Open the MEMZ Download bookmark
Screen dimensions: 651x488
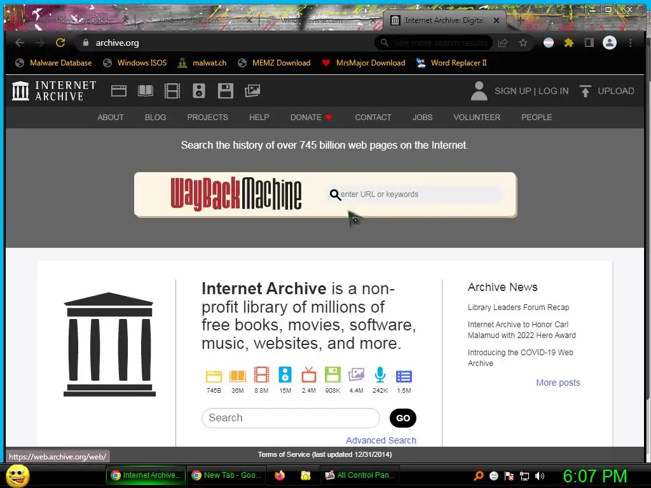275,63
